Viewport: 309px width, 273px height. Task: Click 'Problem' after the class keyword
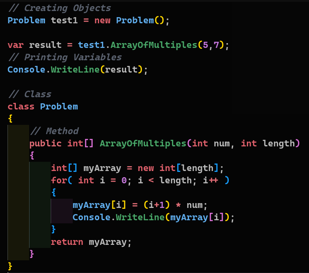pyautogui.click(x=59, y=106)
